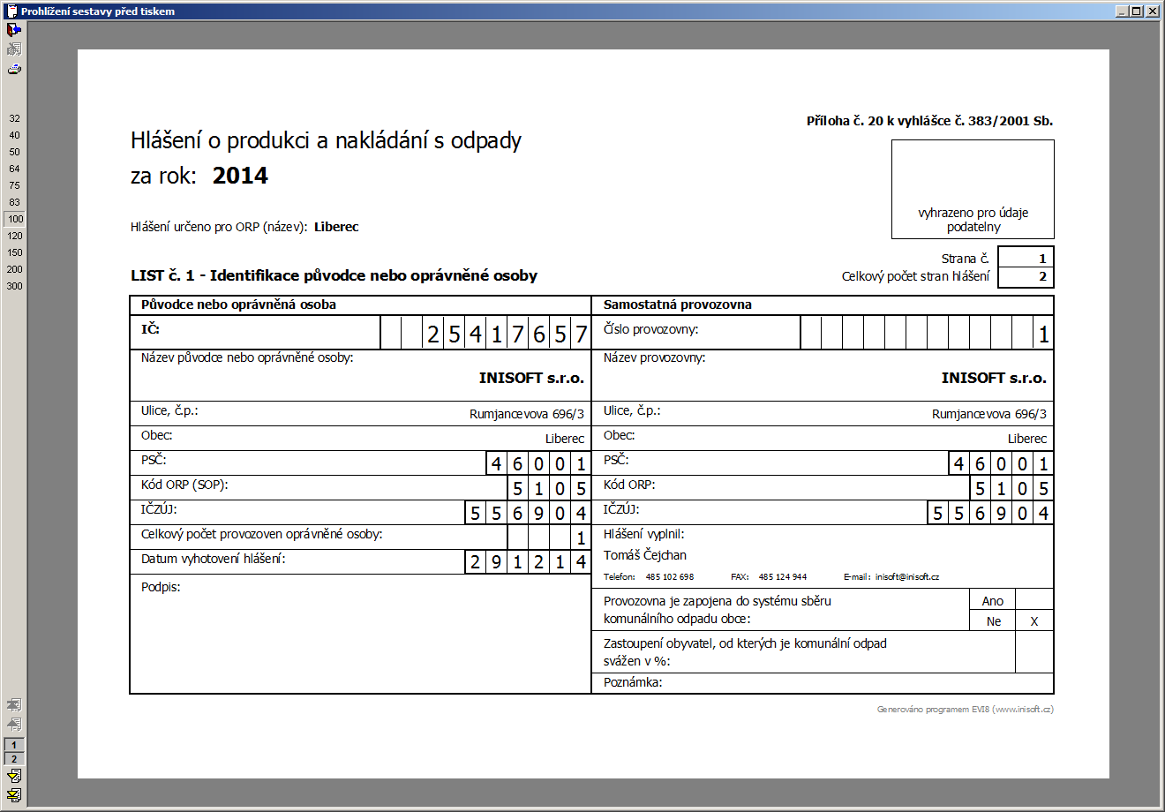1165x812 pixels.
Task: Set zoom level to 75
Action: (14, 185)
